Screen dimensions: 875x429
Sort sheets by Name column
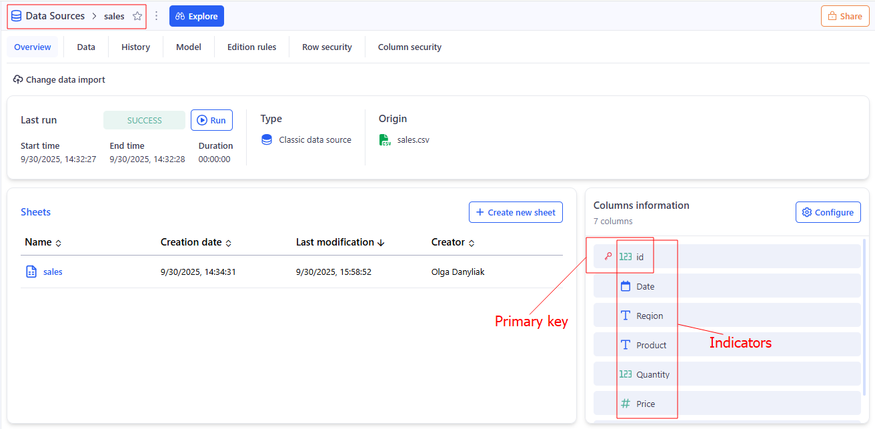(58, 243)
